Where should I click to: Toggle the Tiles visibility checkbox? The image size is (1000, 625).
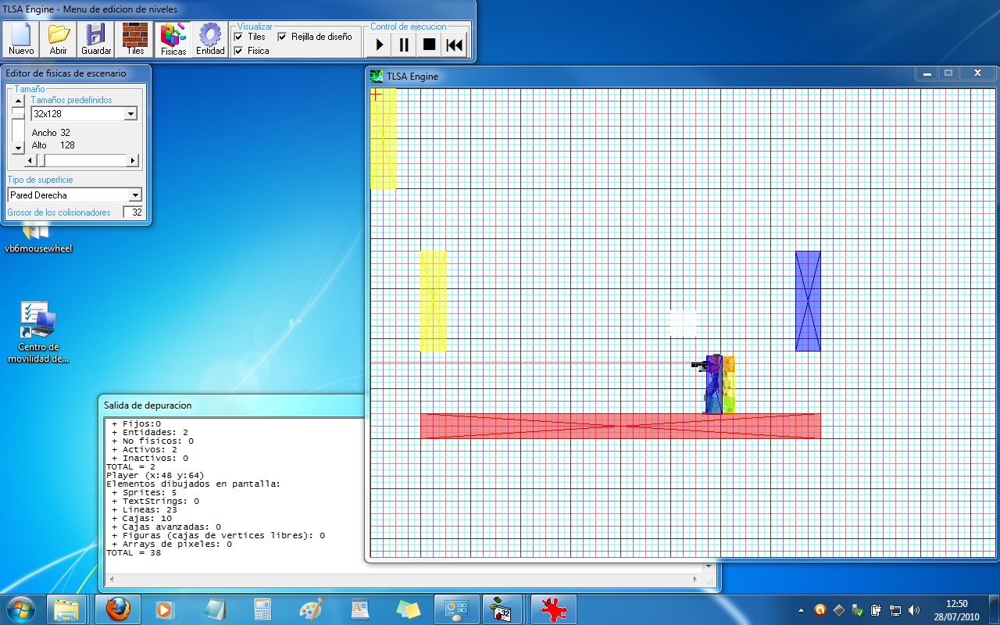tap(239, 37)
